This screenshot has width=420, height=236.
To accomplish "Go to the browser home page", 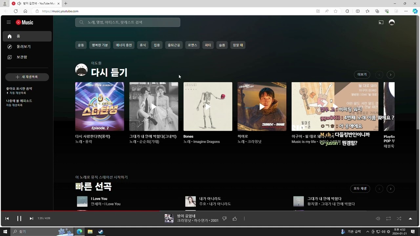I will point(25,11).
